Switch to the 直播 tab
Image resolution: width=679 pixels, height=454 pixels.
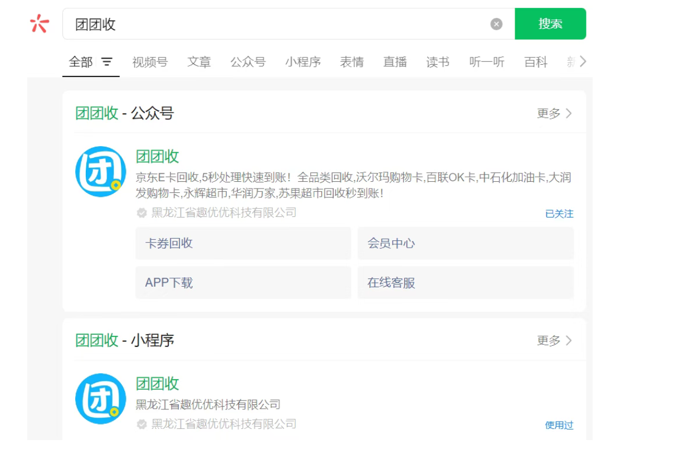(395, 62)
